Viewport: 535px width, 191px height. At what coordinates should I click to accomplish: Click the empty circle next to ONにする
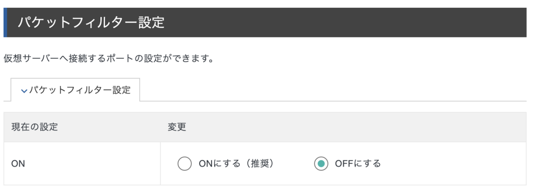[x=184, y=164]
